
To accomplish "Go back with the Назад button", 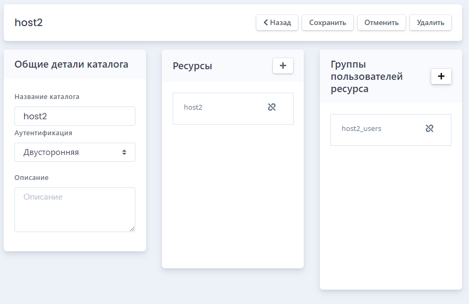I will (x=277, y=22).
